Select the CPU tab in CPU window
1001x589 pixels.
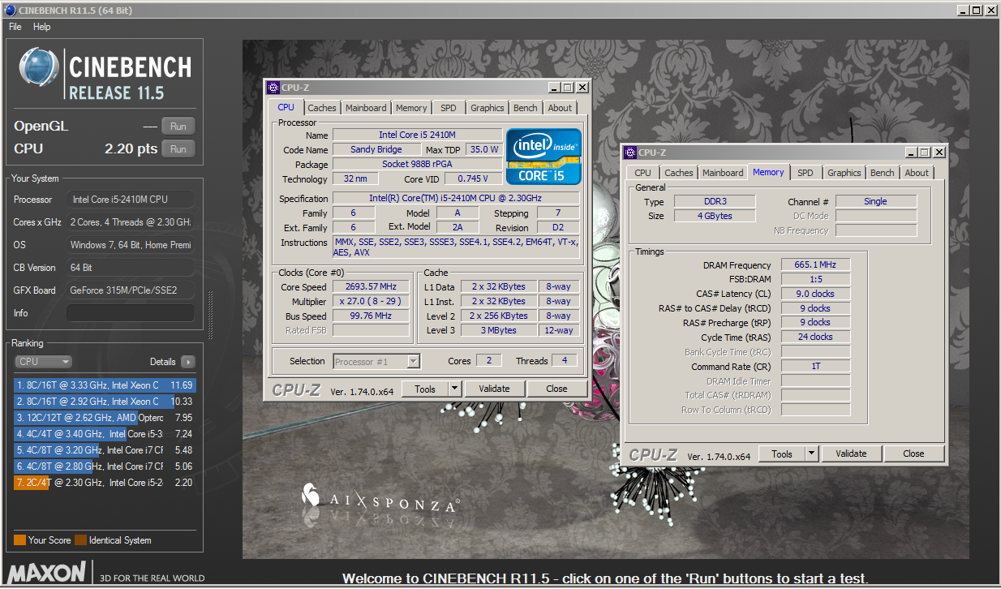286,107
